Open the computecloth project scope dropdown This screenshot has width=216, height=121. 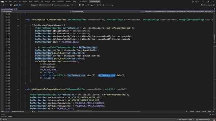[36, 11]
